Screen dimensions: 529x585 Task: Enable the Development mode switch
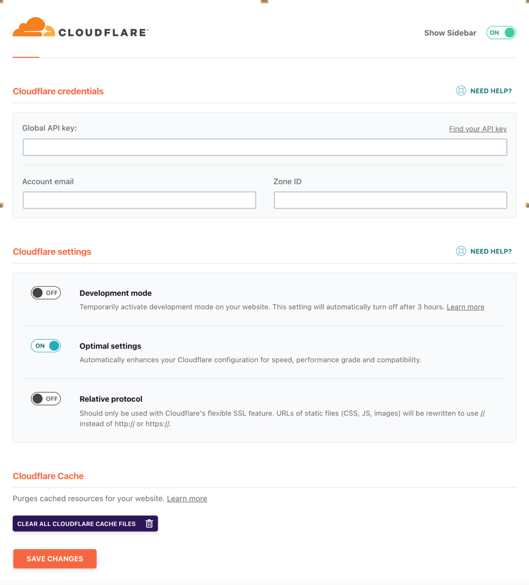tap(45, 292)
